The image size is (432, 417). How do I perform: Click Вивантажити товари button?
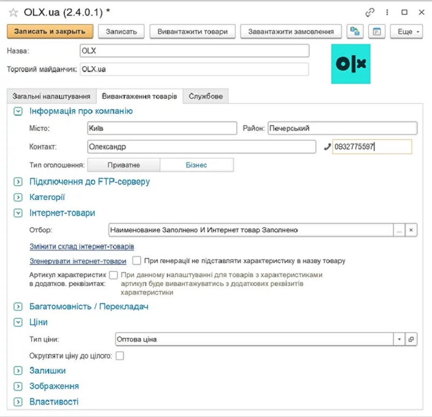click(x=193, y=32)
